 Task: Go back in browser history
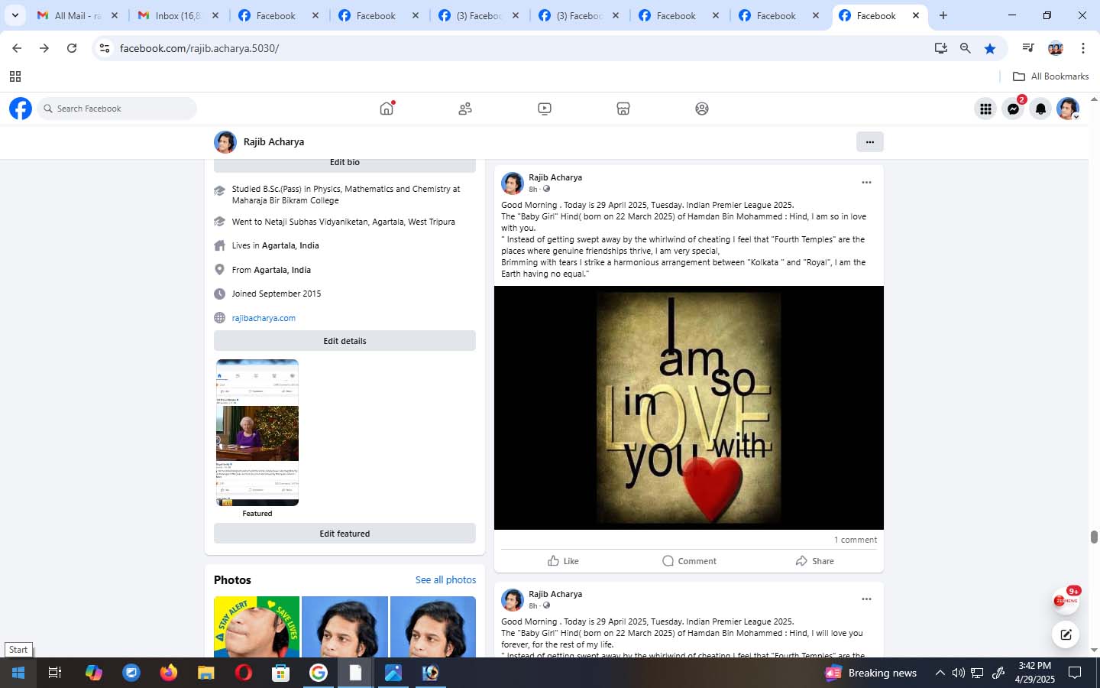[17, 48]
